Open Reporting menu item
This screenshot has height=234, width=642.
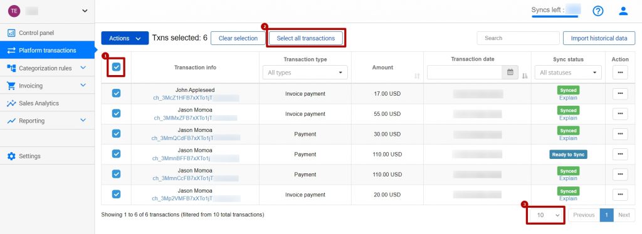[47, 121]
